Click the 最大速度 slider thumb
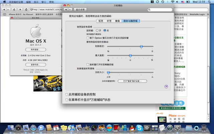The height and width of the screenshot is (134, 214). pos(130,56)
